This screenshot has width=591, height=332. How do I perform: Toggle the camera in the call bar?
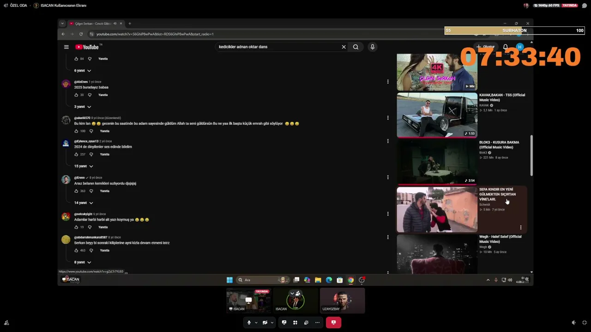point(265,323)
